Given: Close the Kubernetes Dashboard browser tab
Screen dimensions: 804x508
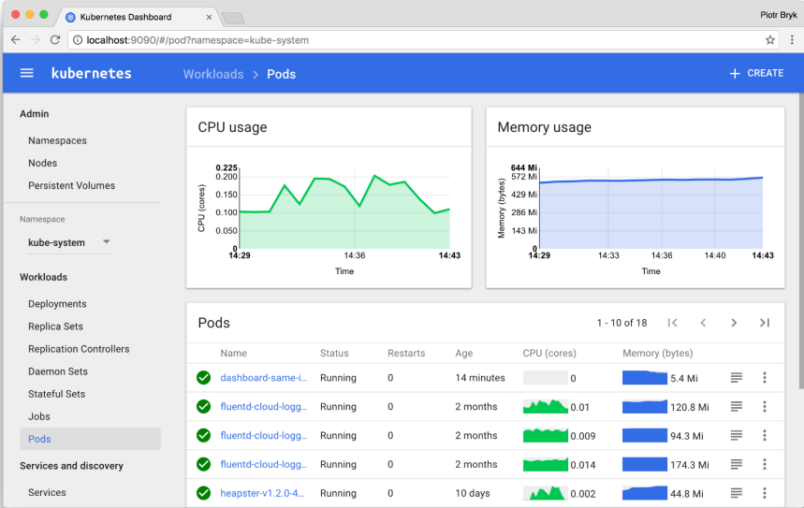Looking at the screenshot, I should [x=210, y=17].
